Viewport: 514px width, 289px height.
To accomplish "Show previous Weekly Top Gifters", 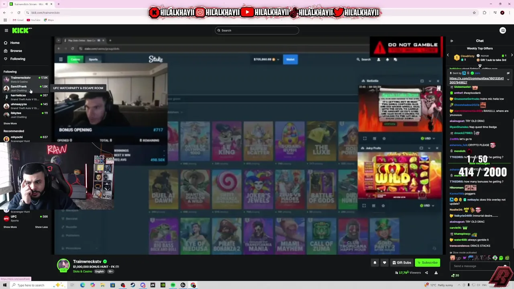I will click(448, 55).
